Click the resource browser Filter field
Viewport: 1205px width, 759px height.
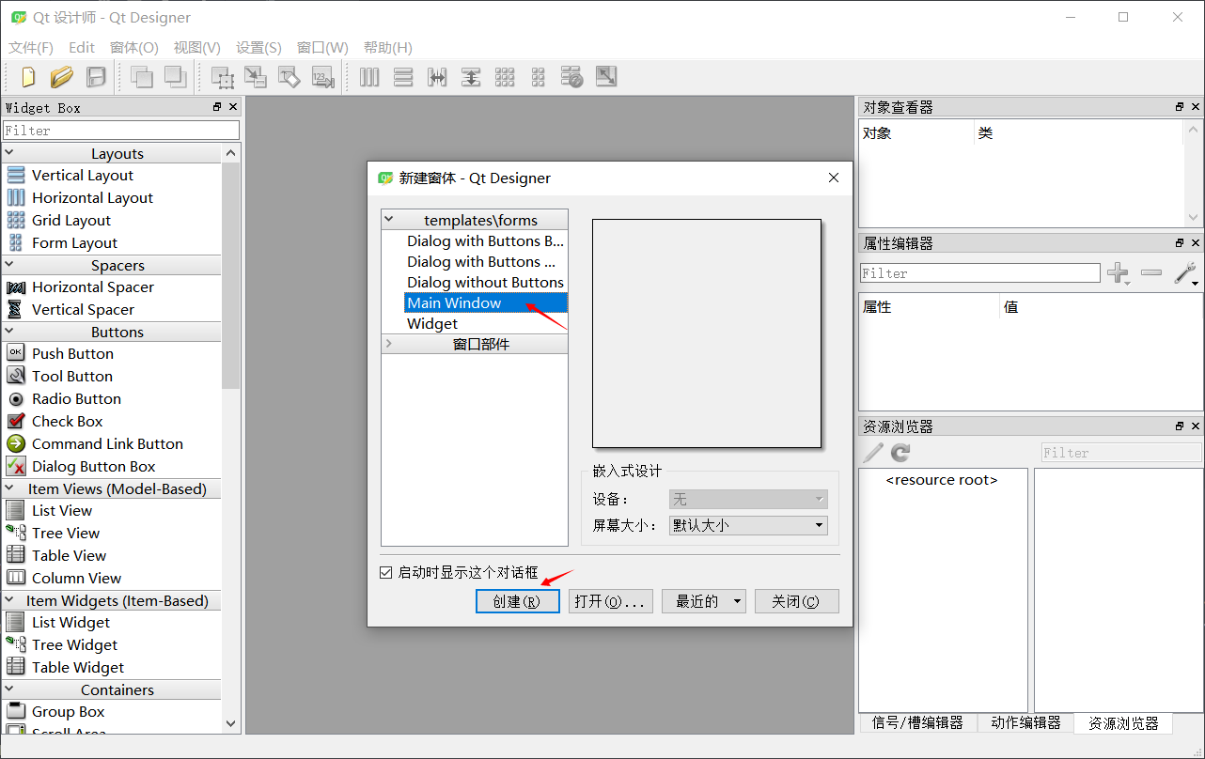pyautogui.click(x=1120, y=453)
